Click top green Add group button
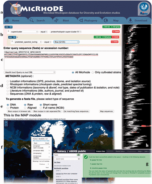This screenshot has width=152, height=184. pos(115,27)
